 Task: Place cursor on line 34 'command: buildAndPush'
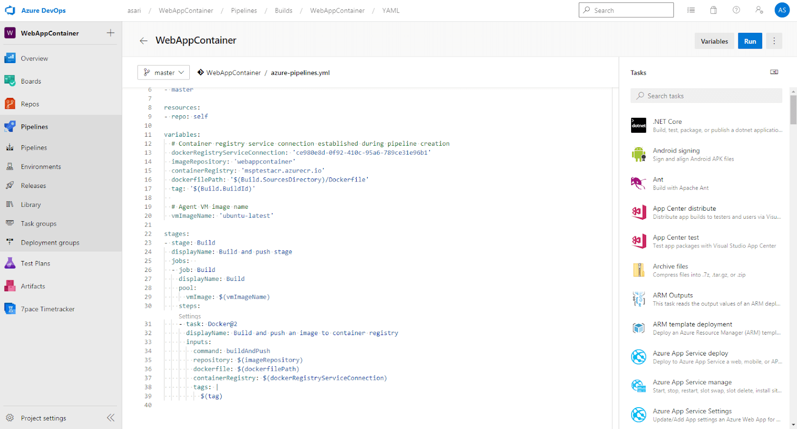click(x=232, y=351)
